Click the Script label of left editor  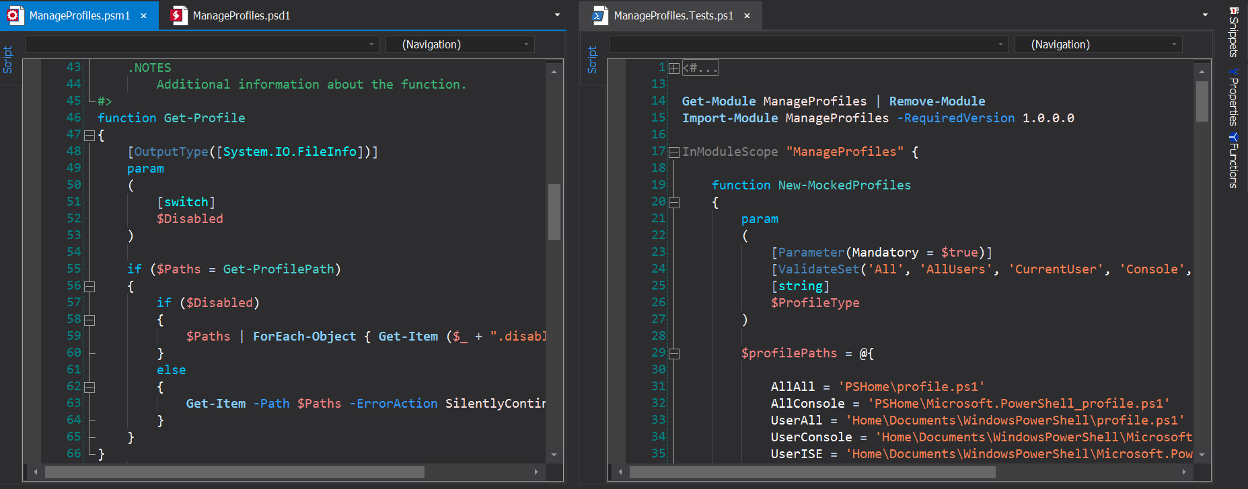[x=8, y=60]
